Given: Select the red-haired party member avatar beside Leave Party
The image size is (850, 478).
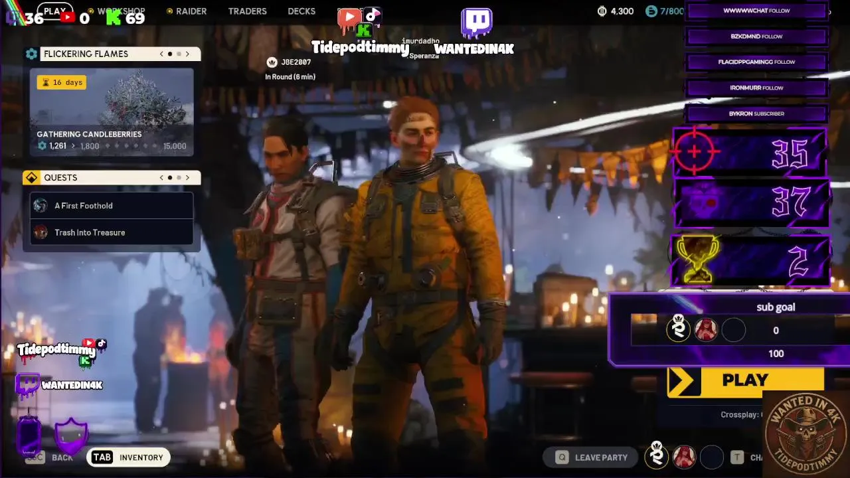Looking at the screenshot, I should tap(684, 457).
